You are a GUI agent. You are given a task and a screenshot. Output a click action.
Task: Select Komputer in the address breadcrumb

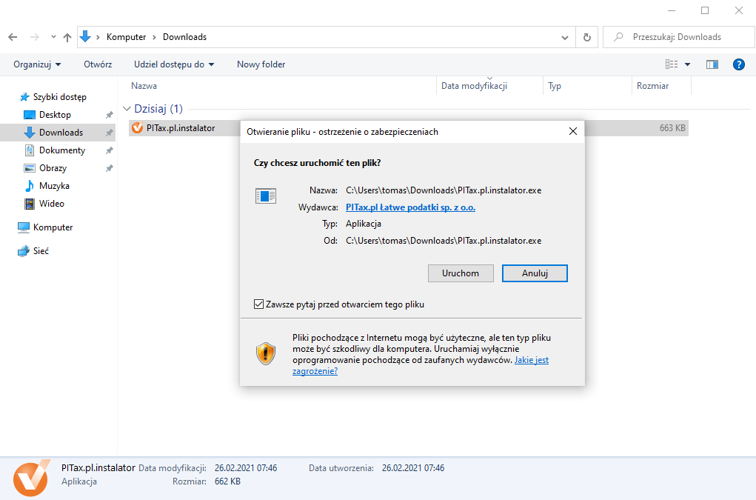127,37
